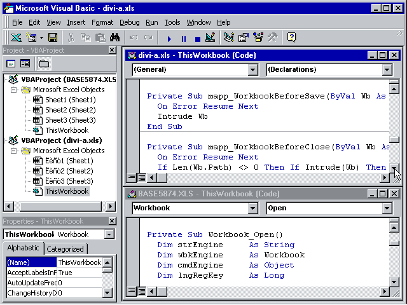Switch to the Categorized tab
Image resolution: width=407 pixels, height=305 pixels.
(x=65, y=249)
